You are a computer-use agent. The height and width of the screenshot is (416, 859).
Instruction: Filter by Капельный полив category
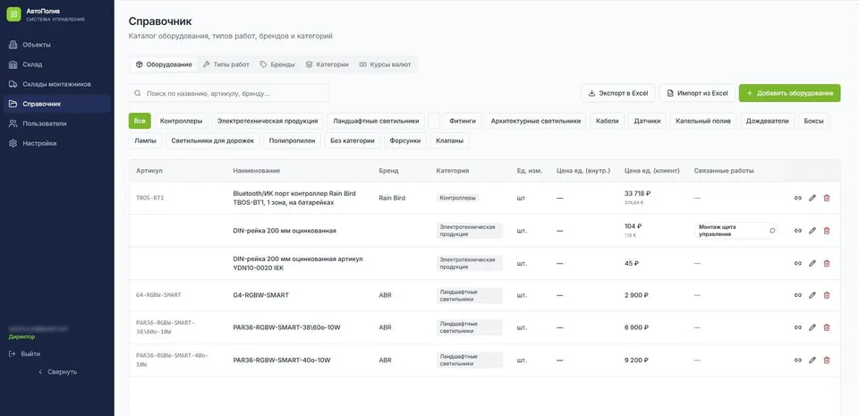pos(703,121)
